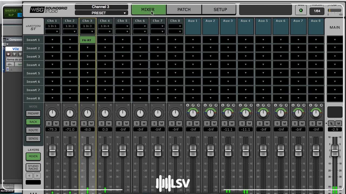The width and height of the screenshot is (346, 194).
Task: Go to previous layer with left arrow
Action: tap(29, 176)
